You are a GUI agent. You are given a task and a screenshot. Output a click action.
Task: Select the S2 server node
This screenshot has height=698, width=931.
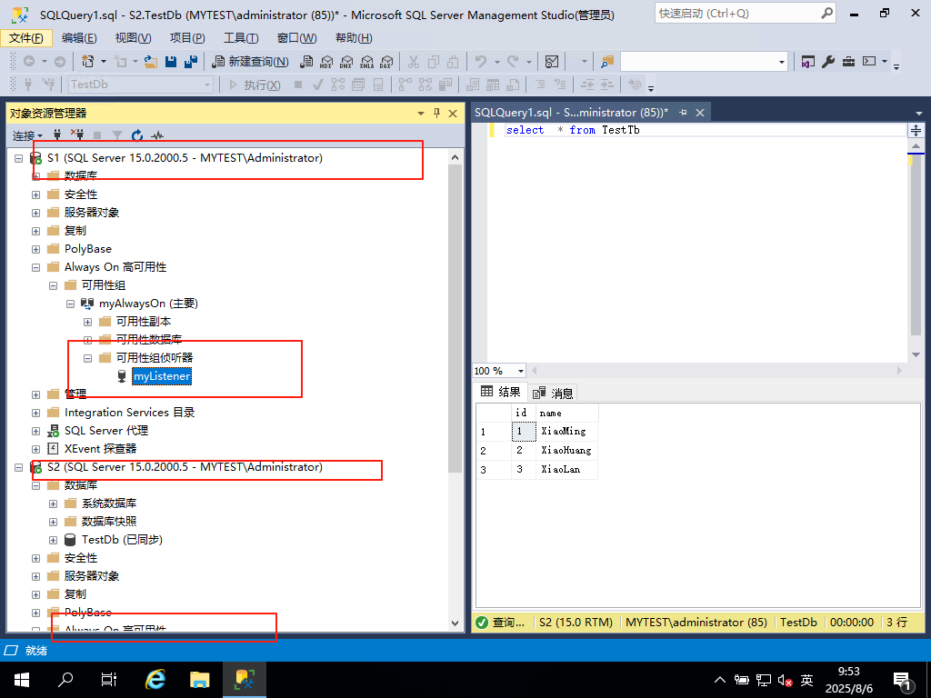click(185, 467)
